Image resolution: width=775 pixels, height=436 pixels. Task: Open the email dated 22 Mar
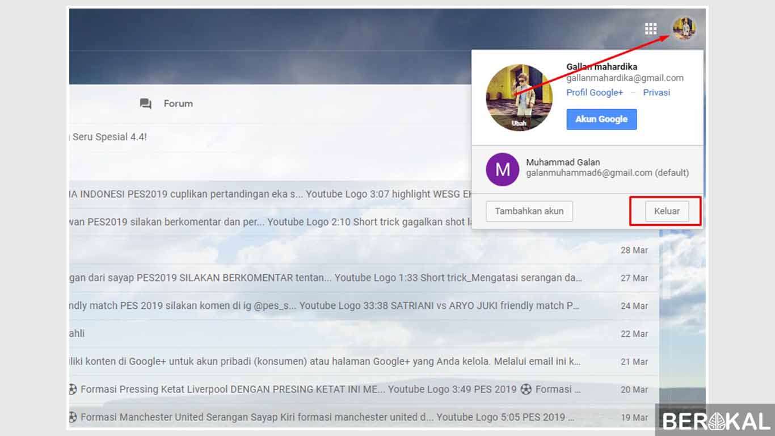364,334
